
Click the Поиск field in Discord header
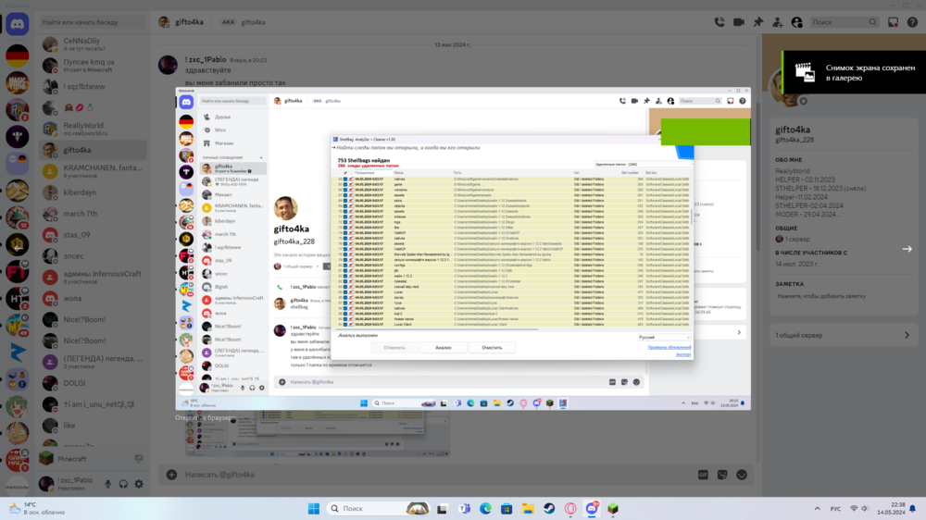(844, 22)
